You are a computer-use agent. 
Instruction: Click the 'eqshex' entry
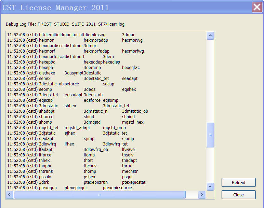pos(129,89)
